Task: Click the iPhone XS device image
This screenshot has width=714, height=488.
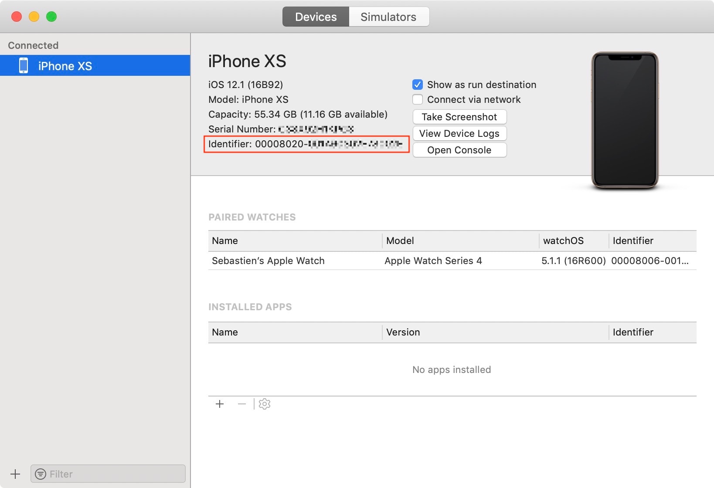Action: [x=625, y=120]
